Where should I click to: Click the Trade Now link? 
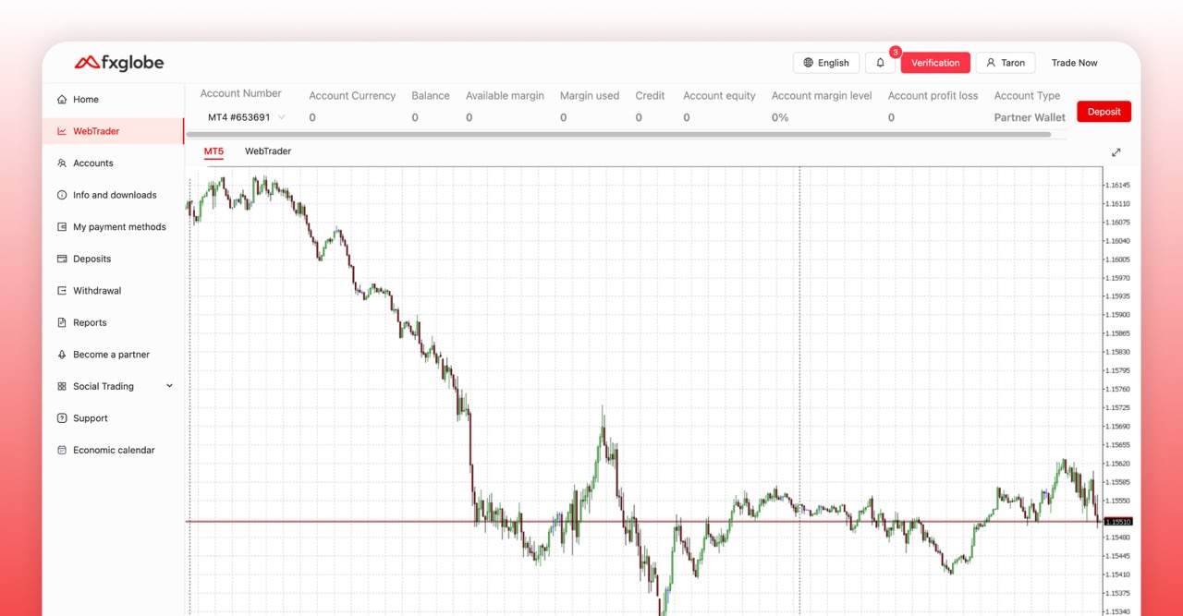(x=1075, y=63)
